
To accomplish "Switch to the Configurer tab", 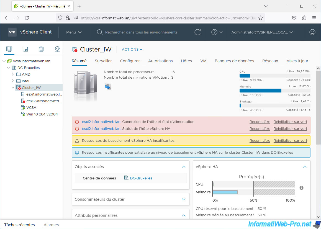I will tap(130, 61).
